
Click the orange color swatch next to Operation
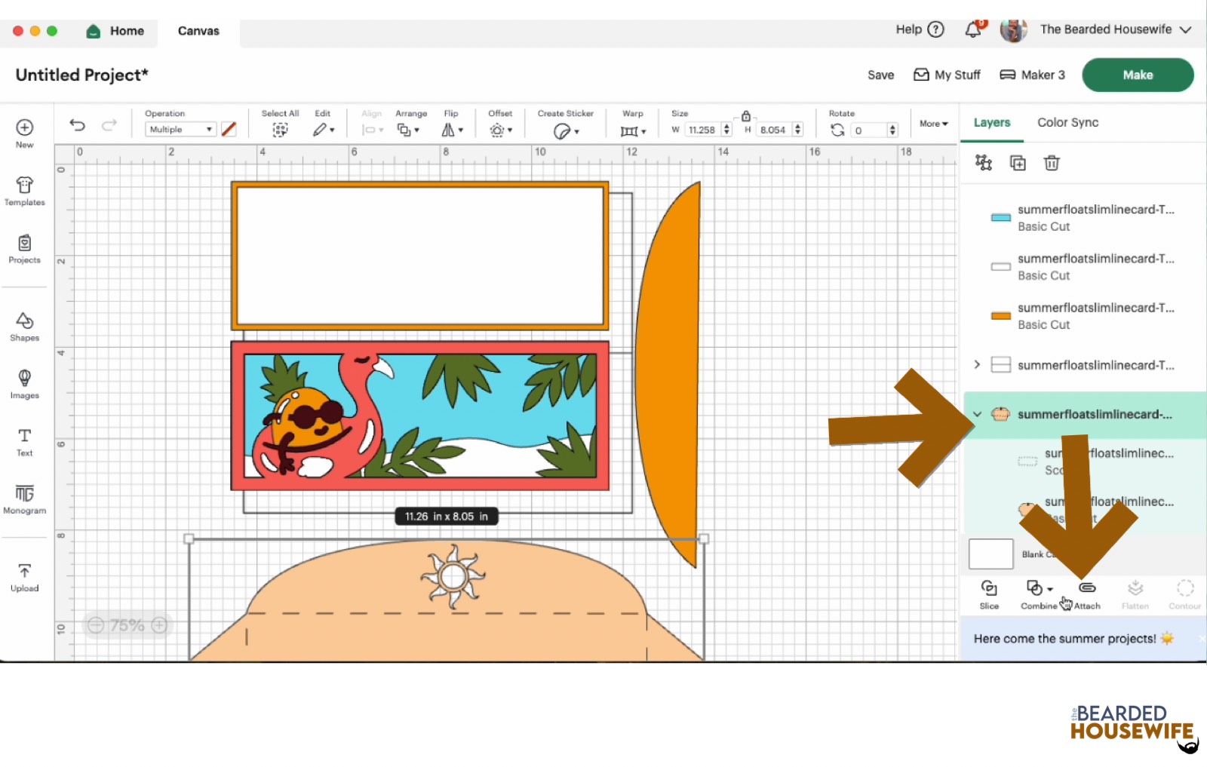pyautogui.click(x=229, y=129)
